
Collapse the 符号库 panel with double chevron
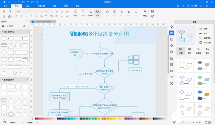point(28,22)
